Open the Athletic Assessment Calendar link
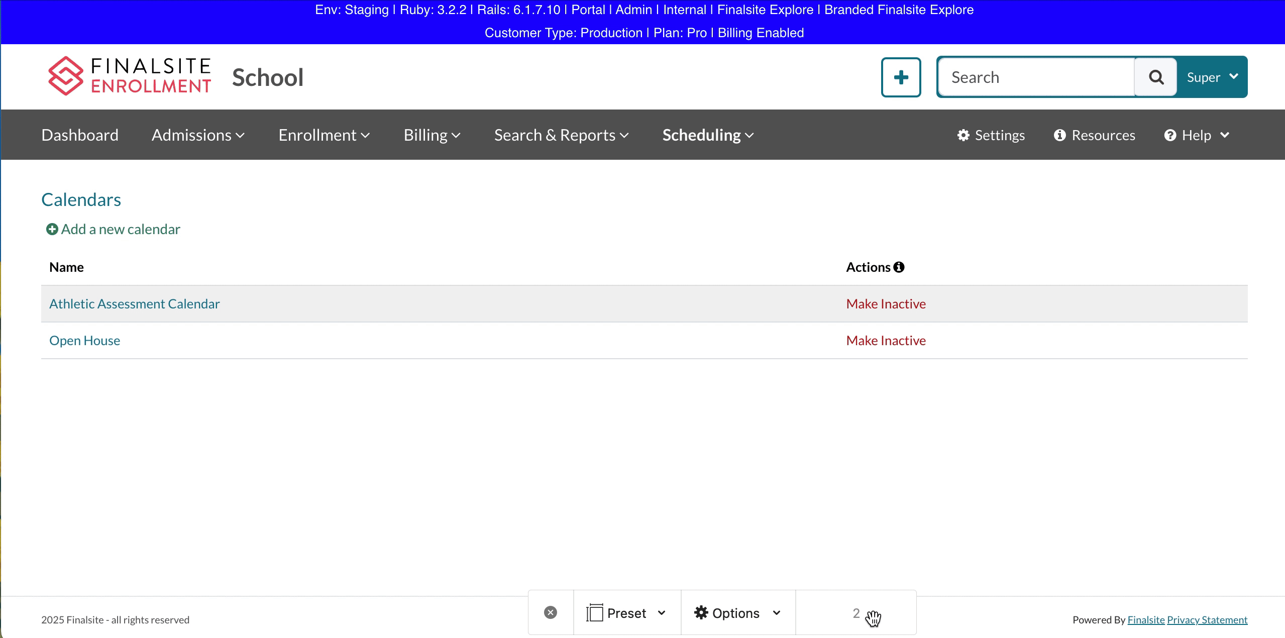This screenshot has height=638, width=1285. 134,304
